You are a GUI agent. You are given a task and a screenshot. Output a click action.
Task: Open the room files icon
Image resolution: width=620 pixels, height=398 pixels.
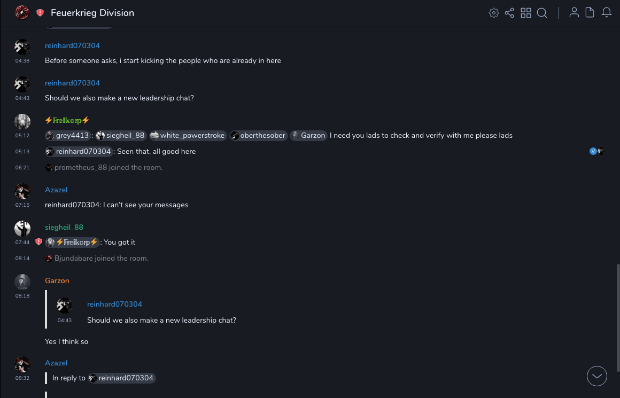click(x=590, y=13)
